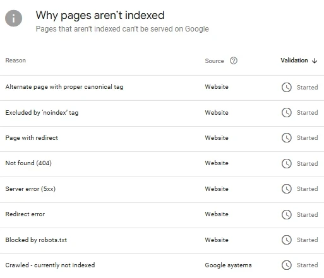Screen dimensions: 324x278
Task: Click Started status in Server error (5xx) row
Action: [307, 189]
